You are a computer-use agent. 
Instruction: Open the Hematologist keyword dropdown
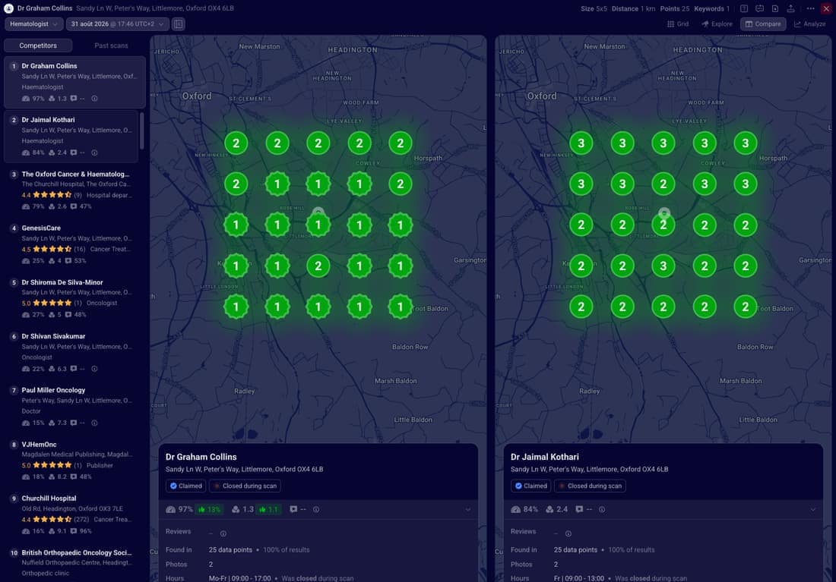point(34,24)
